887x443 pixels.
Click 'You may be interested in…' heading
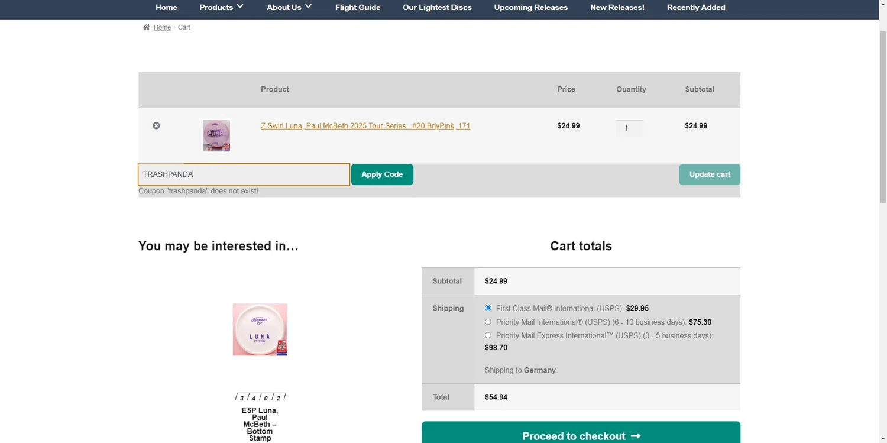click(x=218, y=246)
